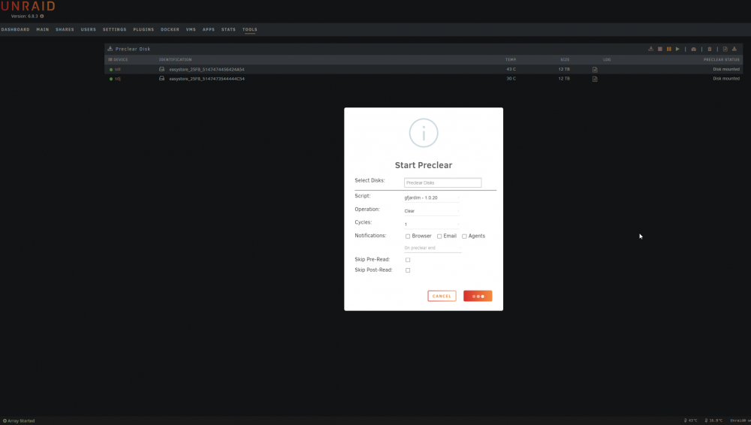
Task: Click the Disk mounted status for sdi
Action: click(726, 69)
